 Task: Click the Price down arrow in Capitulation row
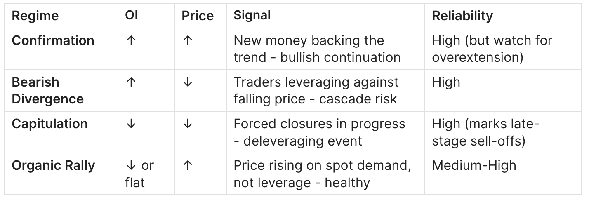click(187, 124)
